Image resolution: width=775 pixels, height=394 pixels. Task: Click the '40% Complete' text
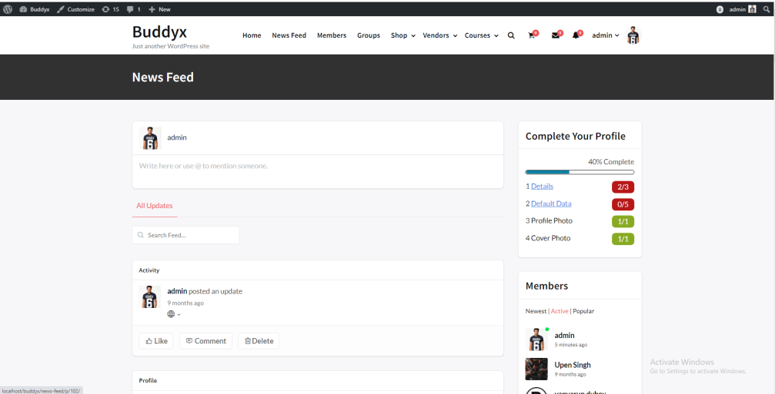coord(611,162)
